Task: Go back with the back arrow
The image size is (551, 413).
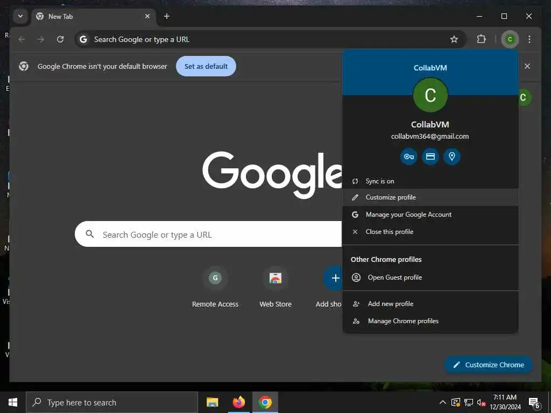Action: (22, 39)
